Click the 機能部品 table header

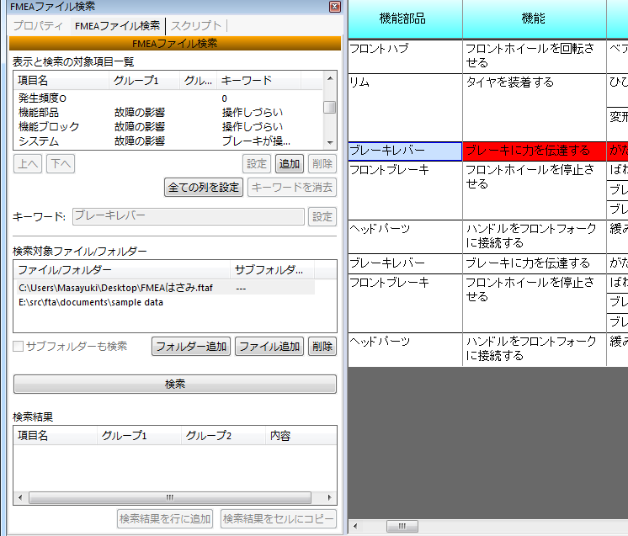click(x=405, y=19)
